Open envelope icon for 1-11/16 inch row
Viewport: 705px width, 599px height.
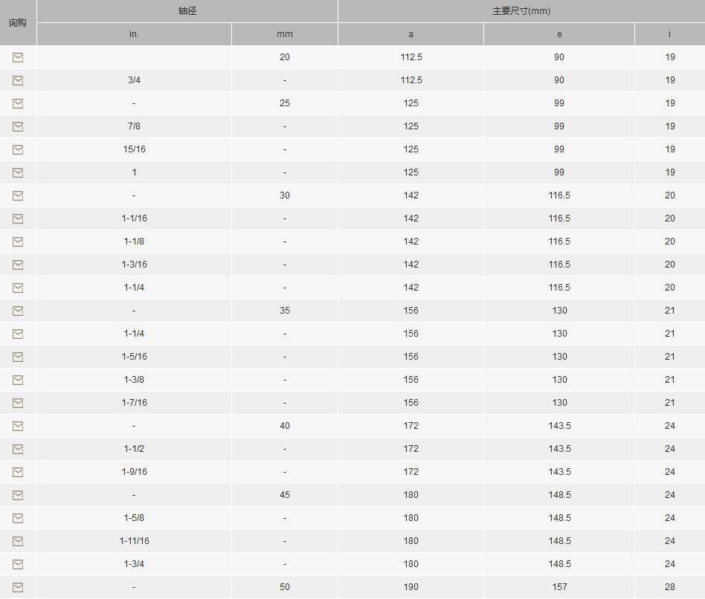(x=18, y=541)
